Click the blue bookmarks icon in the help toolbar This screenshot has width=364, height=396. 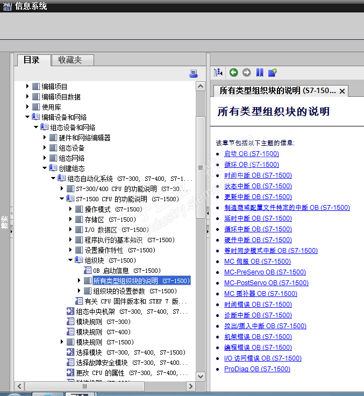click(x=260, y=73)
